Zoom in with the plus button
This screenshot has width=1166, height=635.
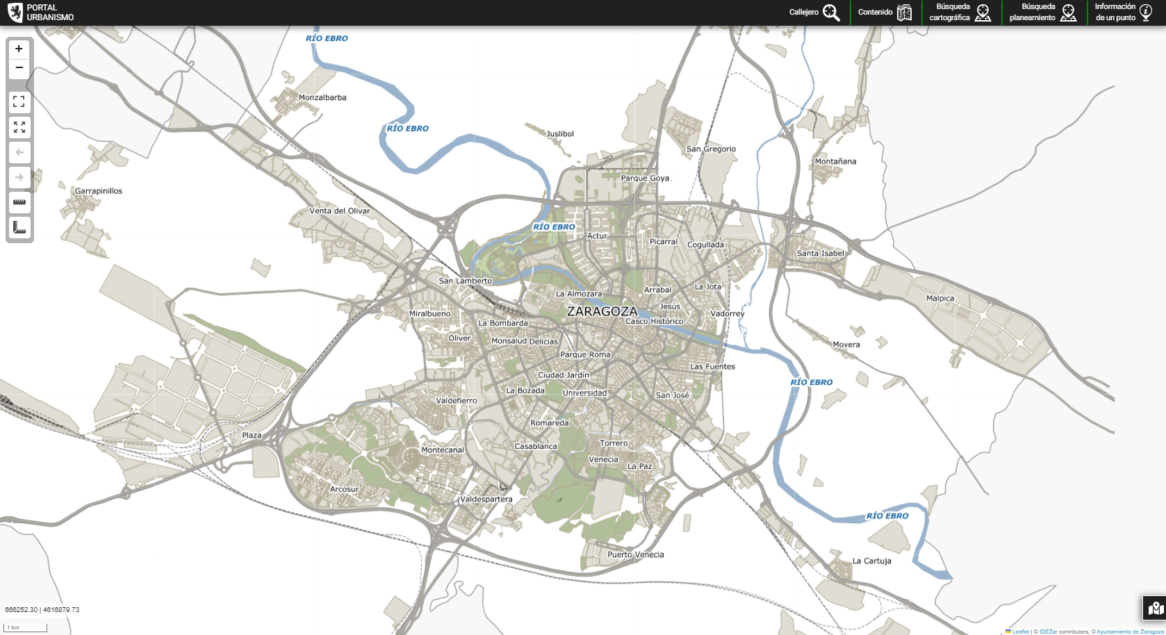click(19, 49)
